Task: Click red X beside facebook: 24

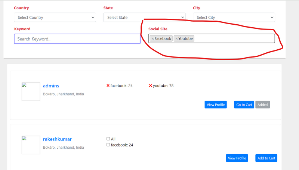Action: pos(108,86)
